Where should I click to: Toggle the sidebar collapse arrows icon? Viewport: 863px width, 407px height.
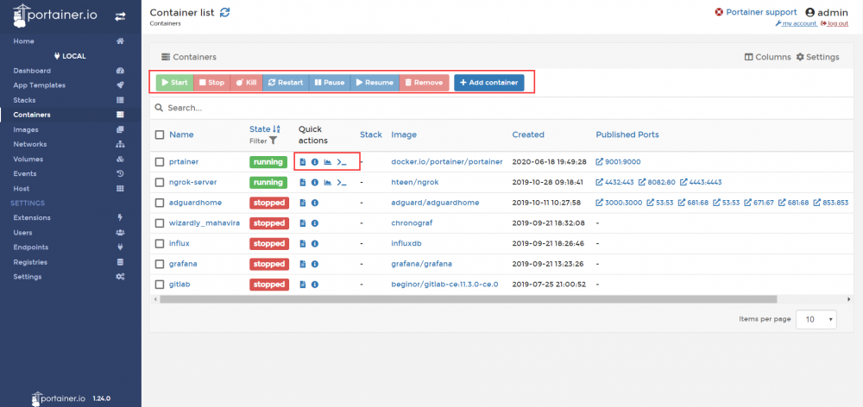pos(120,16)
